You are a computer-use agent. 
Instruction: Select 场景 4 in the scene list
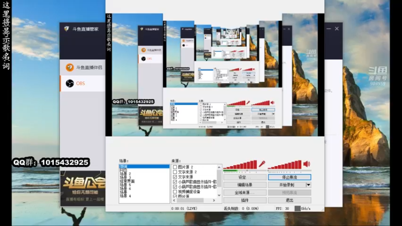(x=125, y=196)
